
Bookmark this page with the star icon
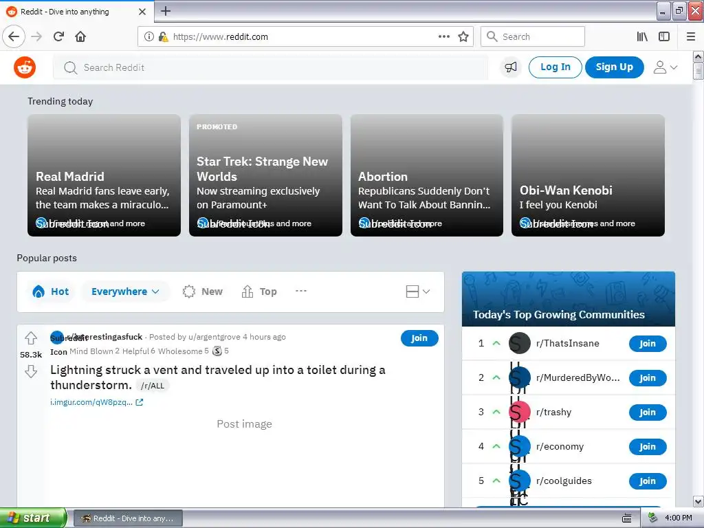pos(463,36)
